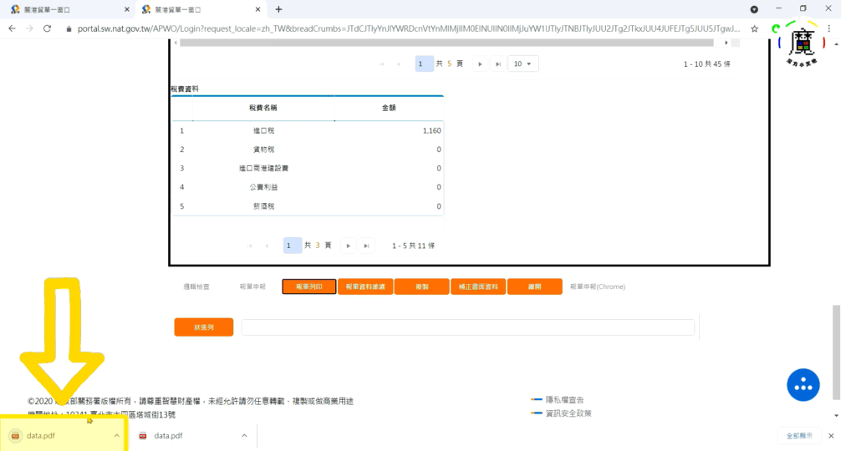Viewport: 856px width, 451px height.
Task: Click the 稅費名稱 column header
Action: pos(263,108)
